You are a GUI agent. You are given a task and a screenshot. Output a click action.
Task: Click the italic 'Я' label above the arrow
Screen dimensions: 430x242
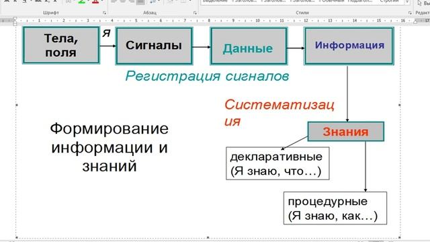click(x=106, y=34)
